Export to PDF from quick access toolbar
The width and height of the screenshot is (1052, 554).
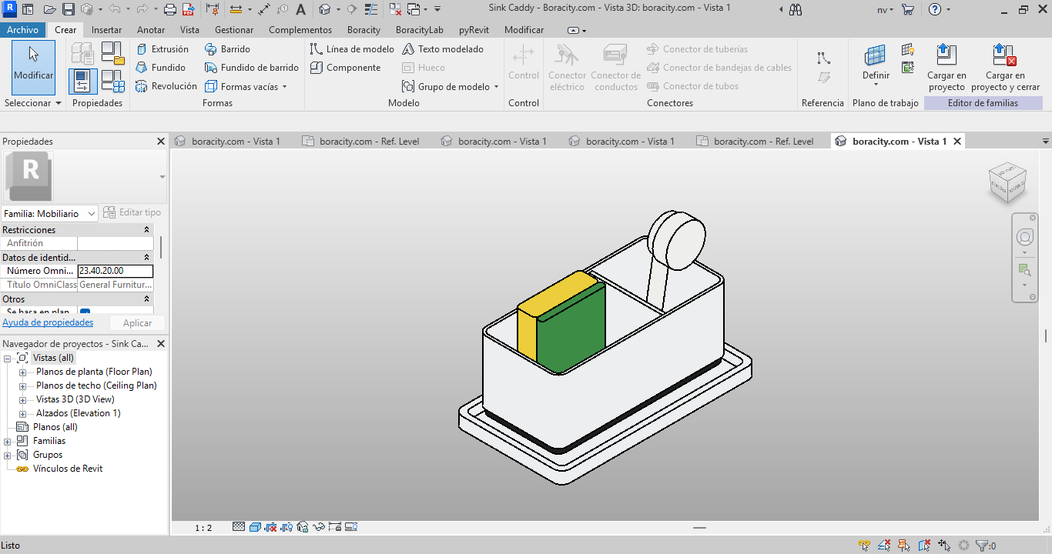point(188,10)
